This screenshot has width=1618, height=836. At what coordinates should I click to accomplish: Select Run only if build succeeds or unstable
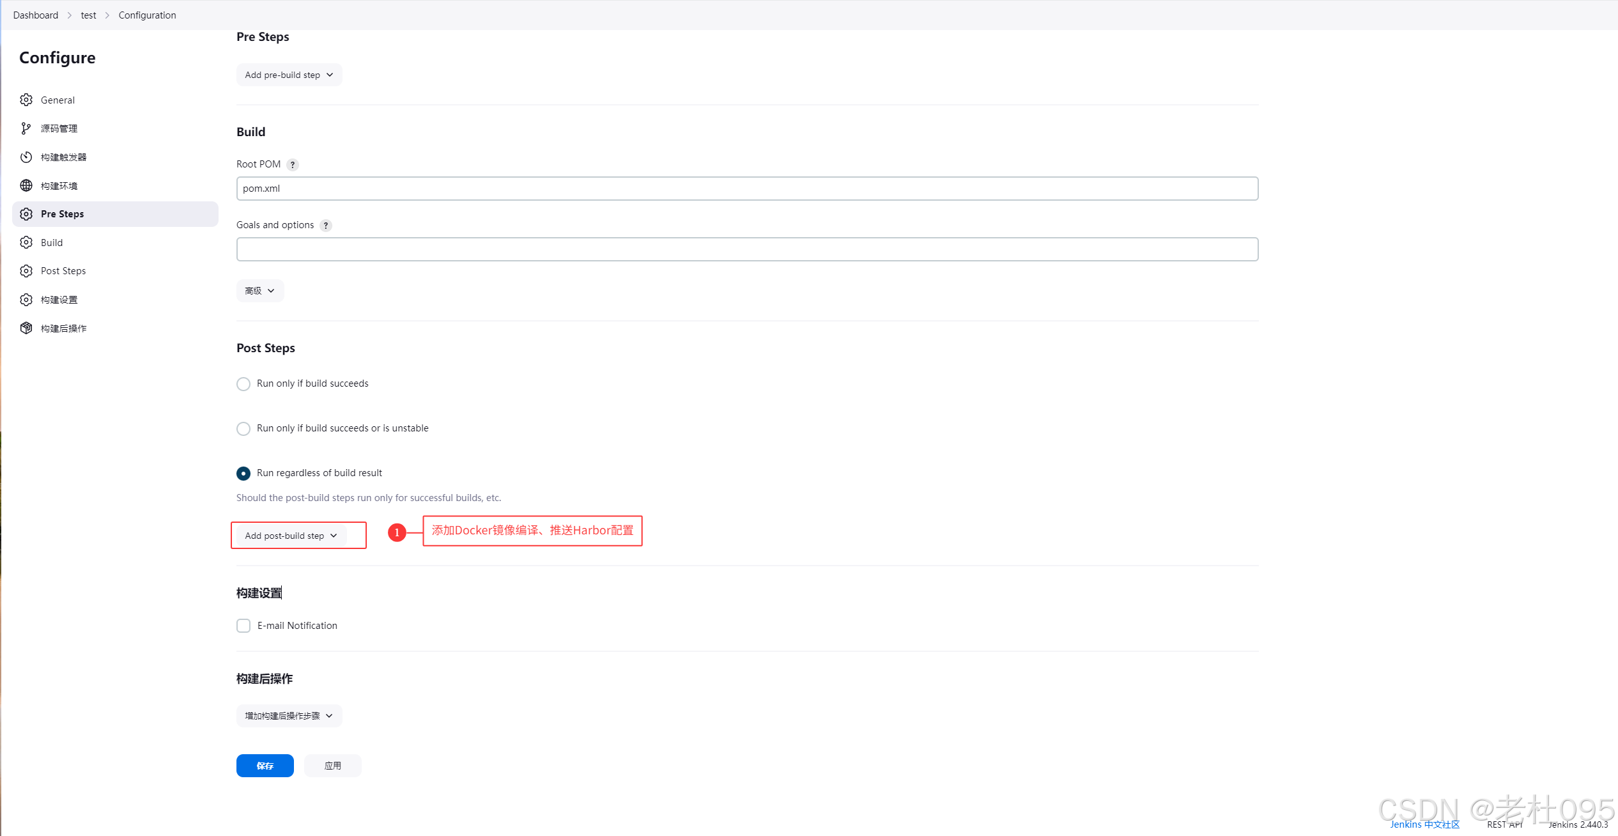click(243, 429)
